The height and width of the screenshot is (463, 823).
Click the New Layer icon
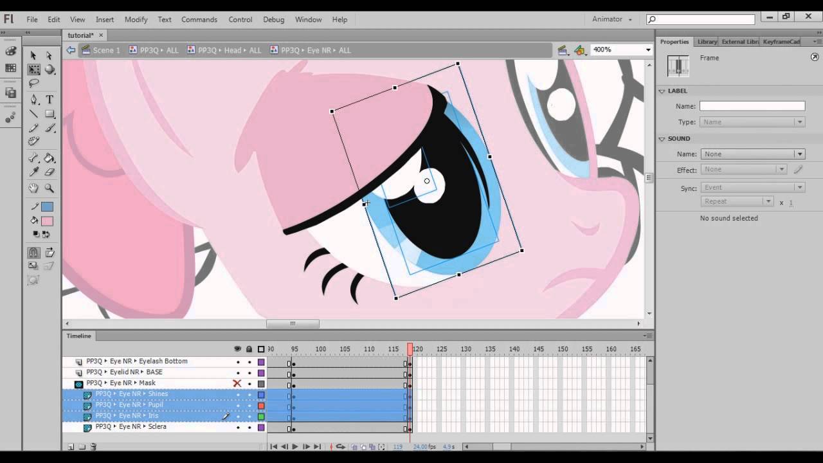71,446
